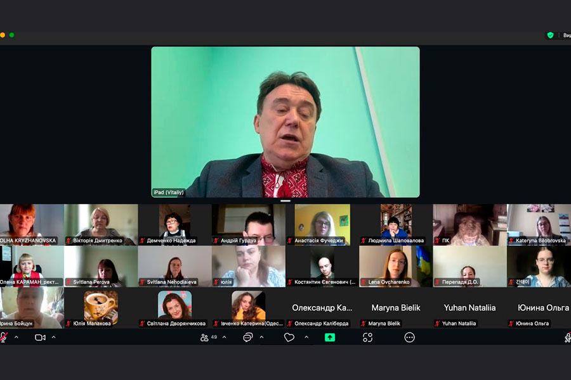Click the iPad (Vitaliy) name label

pos(169,193)
